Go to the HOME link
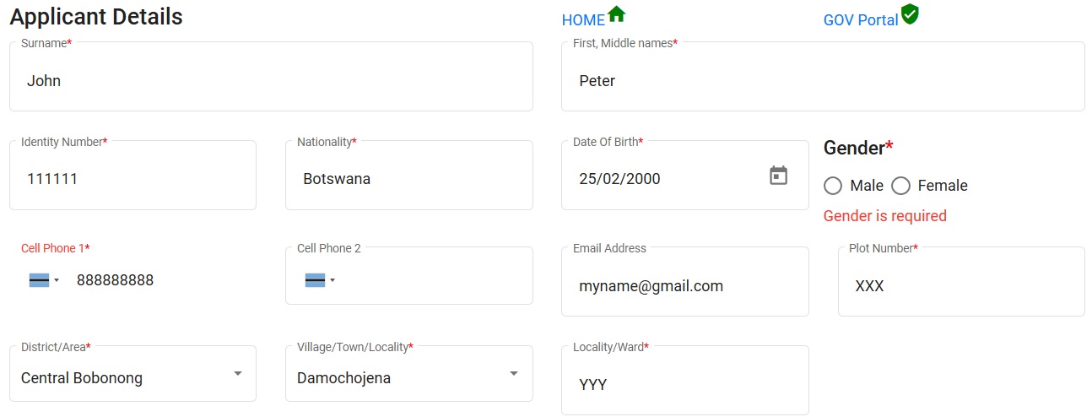Image resolution: width=1092 pixels, height=417 pixels. tap(583, 20)
